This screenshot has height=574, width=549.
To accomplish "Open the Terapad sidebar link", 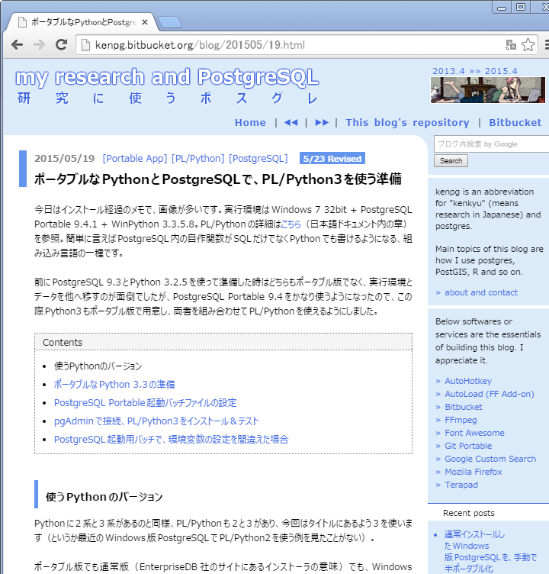I will (461, 485).
